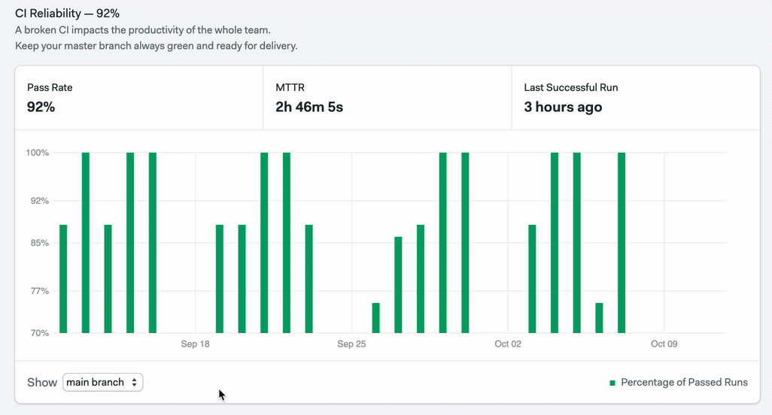Click the Percentage of Passed Runs legend label
The image size is (772, 415).
[x=684, y=382]
